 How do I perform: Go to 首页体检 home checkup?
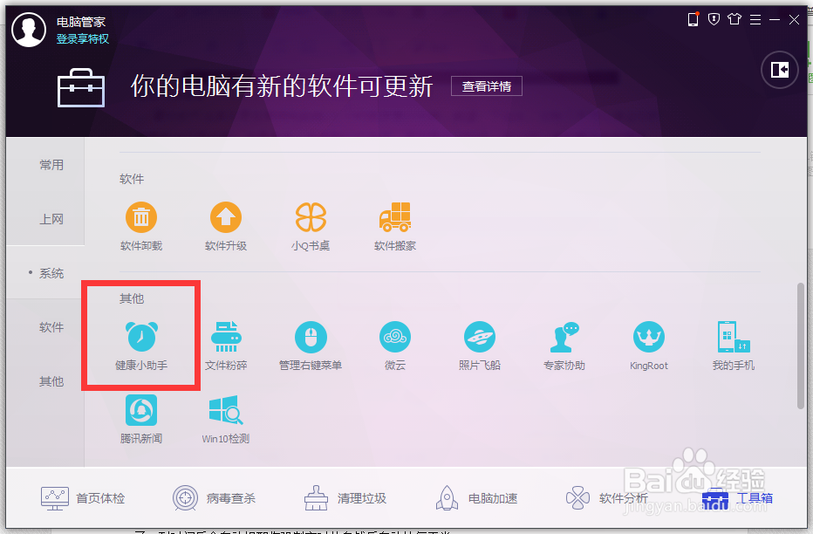tap(83, 498)
